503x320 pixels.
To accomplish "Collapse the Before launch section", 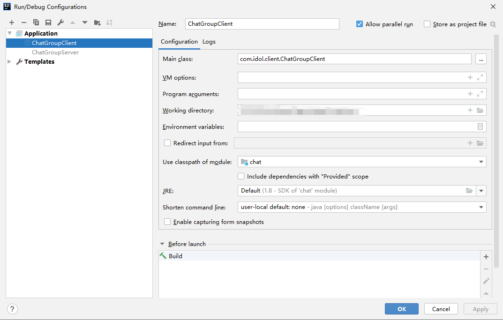I will (x=162, y=244).
